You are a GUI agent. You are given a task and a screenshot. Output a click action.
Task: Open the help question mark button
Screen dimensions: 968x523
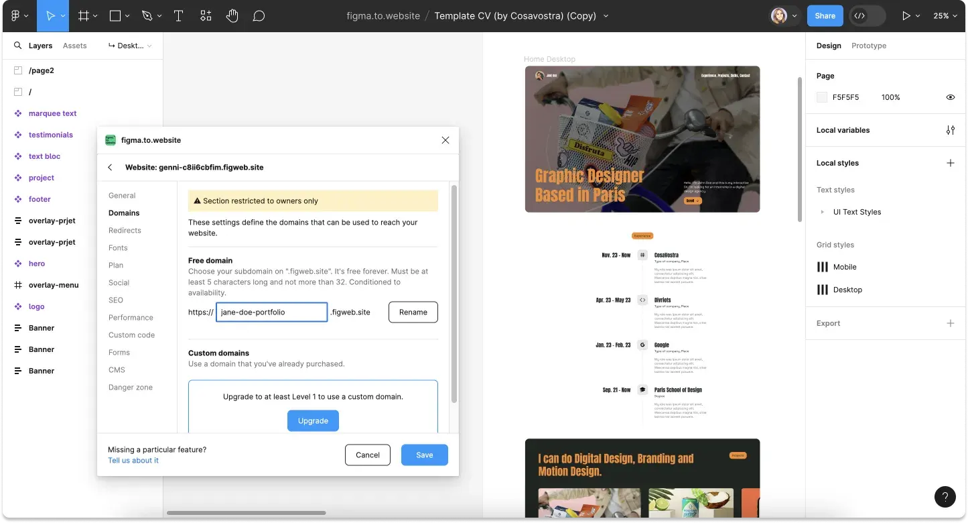coord(945,497)
